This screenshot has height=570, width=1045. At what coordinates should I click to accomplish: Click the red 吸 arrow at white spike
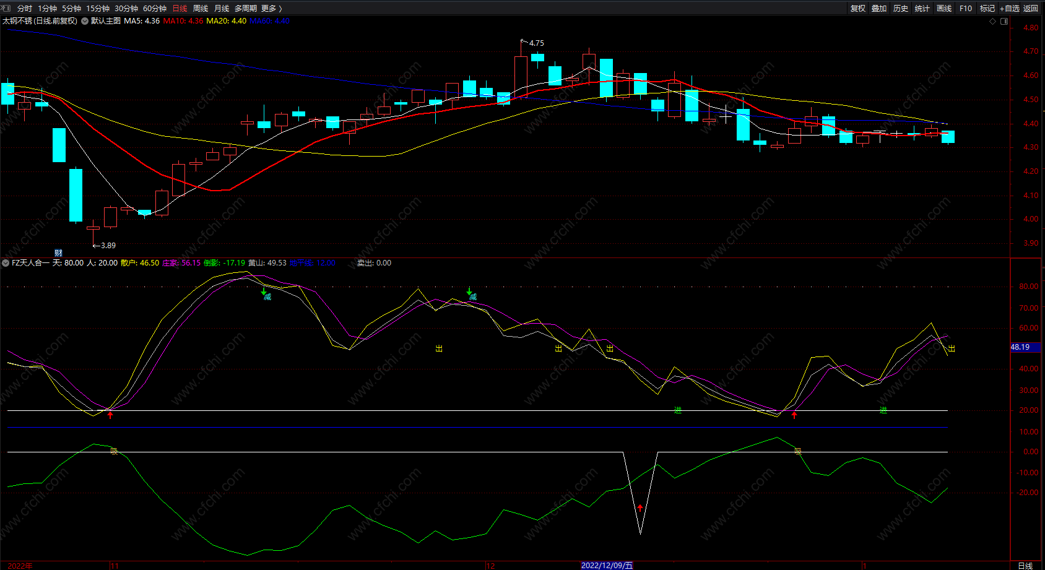point(640,508)
